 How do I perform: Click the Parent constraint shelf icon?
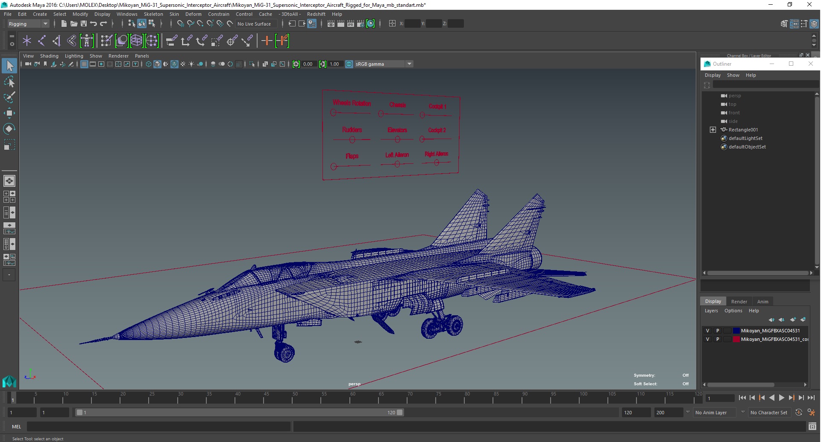tap(172, 41)
